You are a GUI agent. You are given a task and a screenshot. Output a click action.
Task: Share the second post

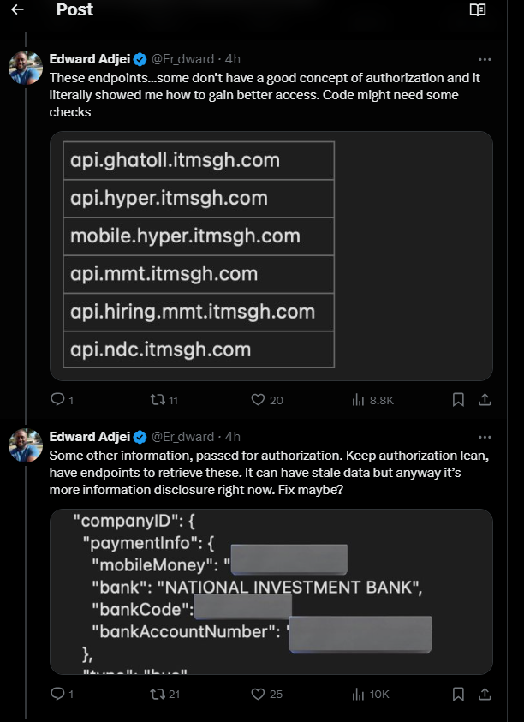coord(484,694)
